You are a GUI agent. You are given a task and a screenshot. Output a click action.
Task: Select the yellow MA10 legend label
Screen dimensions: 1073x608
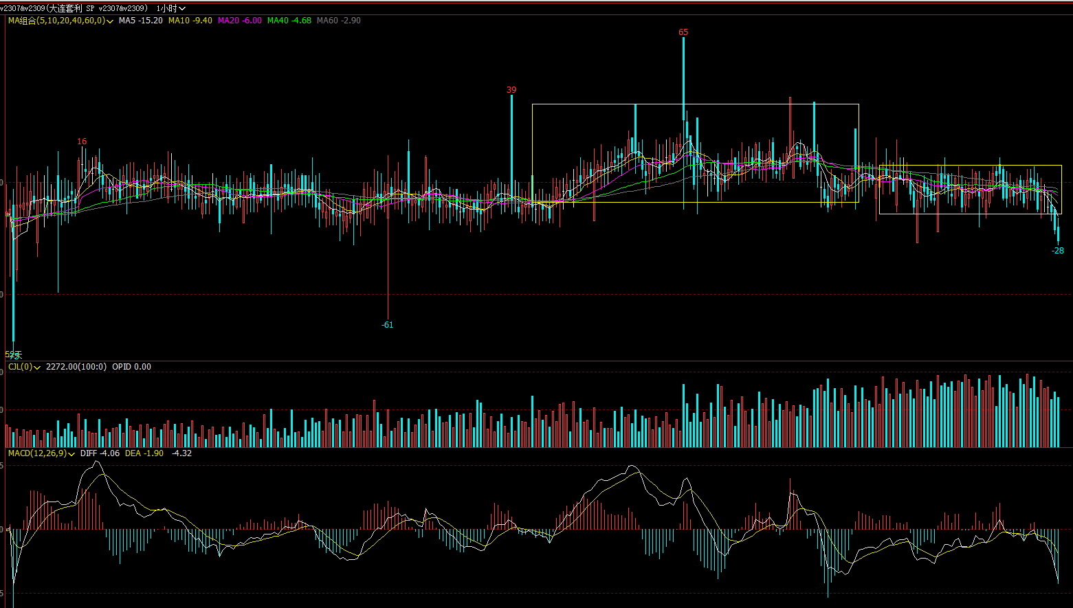[190, 21]
